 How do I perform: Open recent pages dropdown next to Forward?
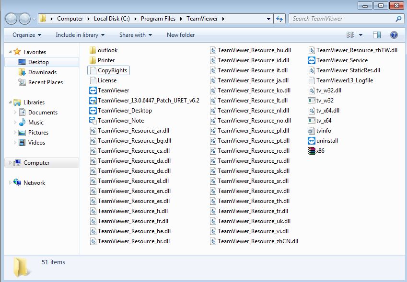click(34, 19)
